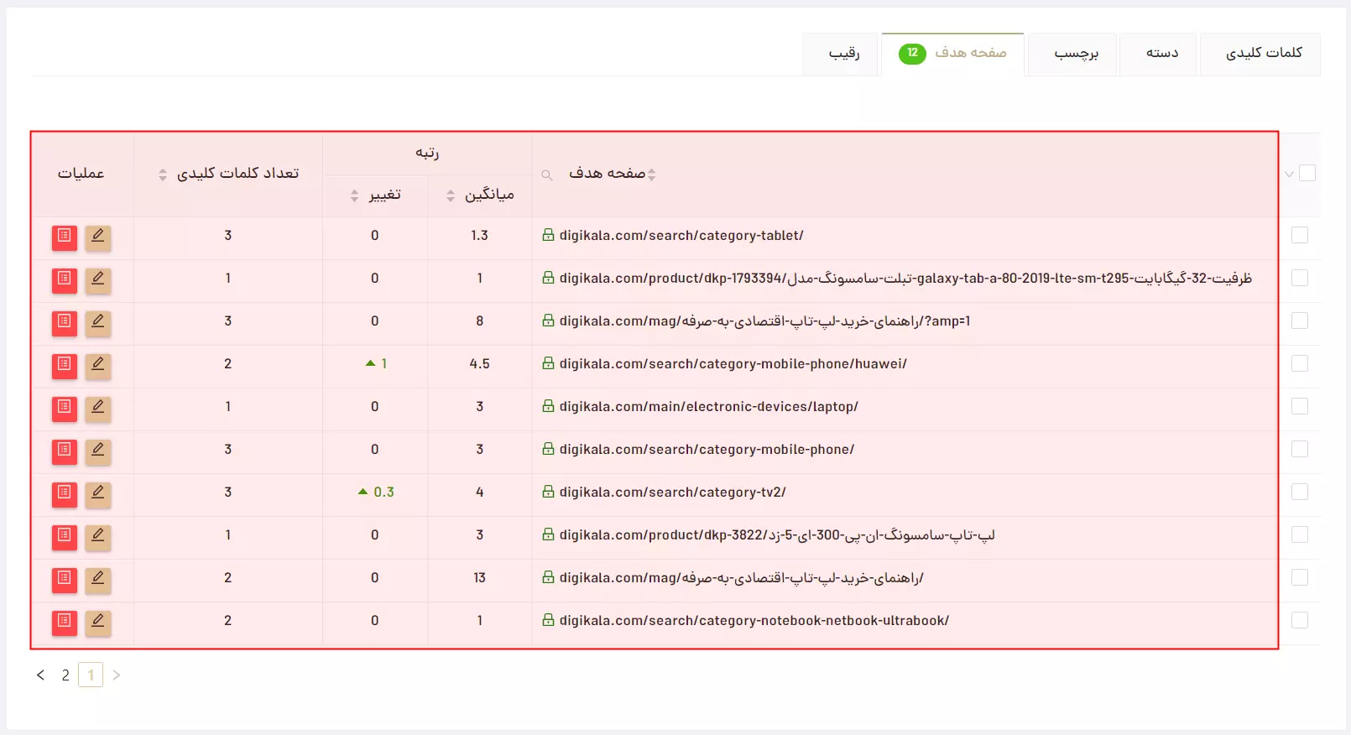Screen dimensions: 1351x735
Task: Open digikala.com/search/category-tv2/ link
Action: [x=673, y=492]
